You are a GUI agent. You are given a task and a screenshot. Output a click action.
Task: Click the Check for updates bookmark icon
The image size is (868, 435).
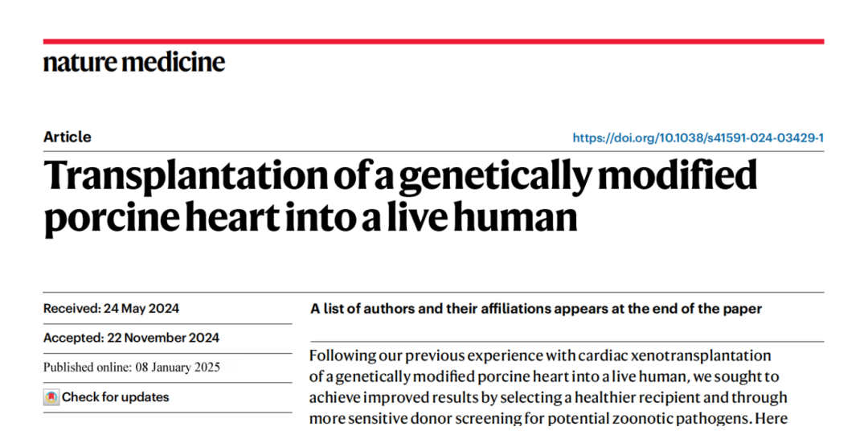(x=51, y=397)
